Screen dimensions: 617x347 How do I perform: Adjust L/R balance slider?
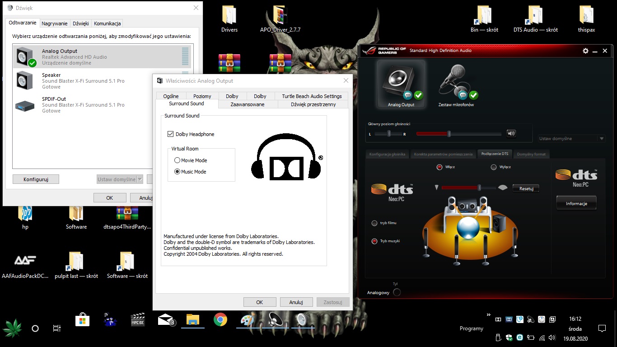click(x=388, y=134)
